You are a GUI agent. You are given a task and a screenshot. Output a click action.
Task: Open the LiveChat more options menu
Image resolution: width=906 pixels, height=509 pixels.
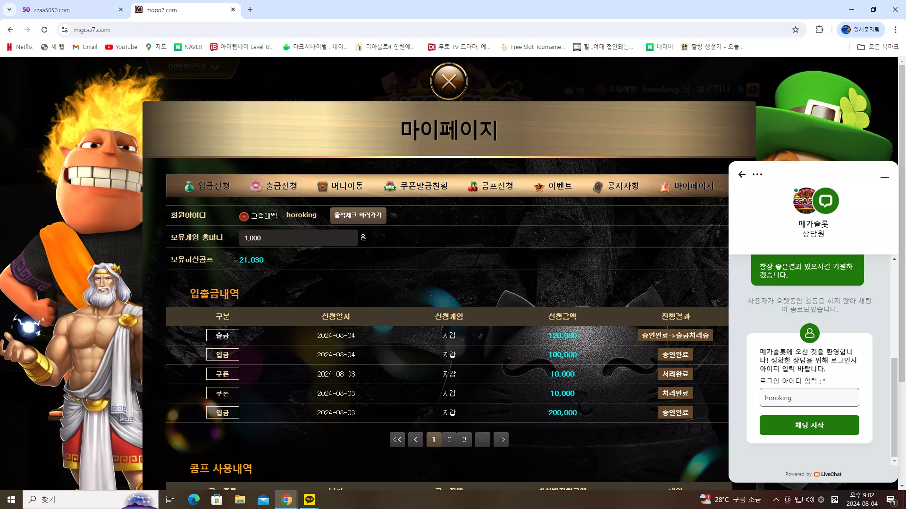tap(757, 174)
